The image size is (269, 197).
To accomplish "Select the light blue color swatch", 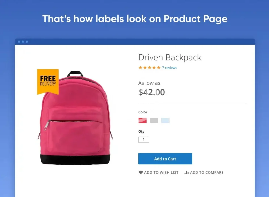I will tap(165, 120).
